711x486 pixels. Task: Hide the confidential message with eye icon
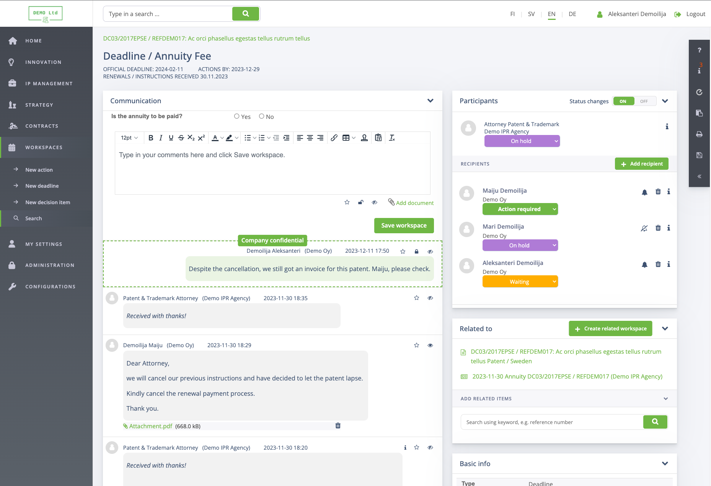(430, 251)
